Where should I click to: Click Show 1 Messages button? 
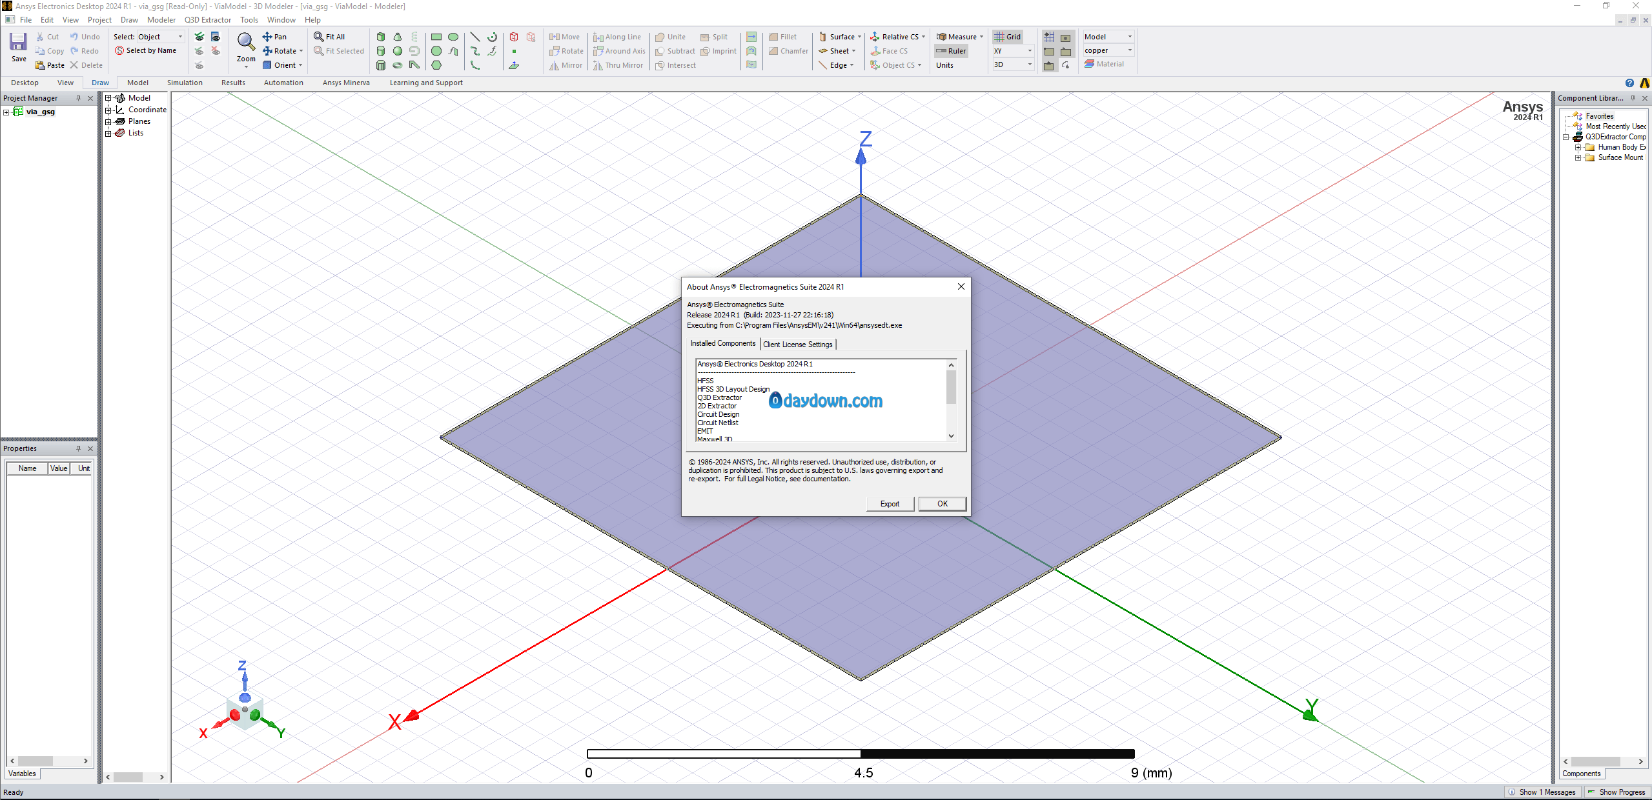tap(1542, 792)
